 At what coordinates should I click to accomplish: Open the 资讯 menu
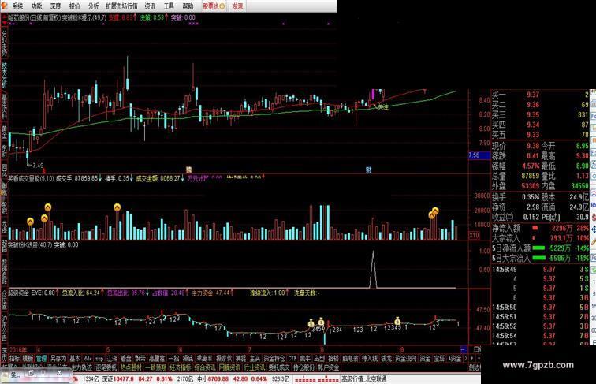click(150, 6)
